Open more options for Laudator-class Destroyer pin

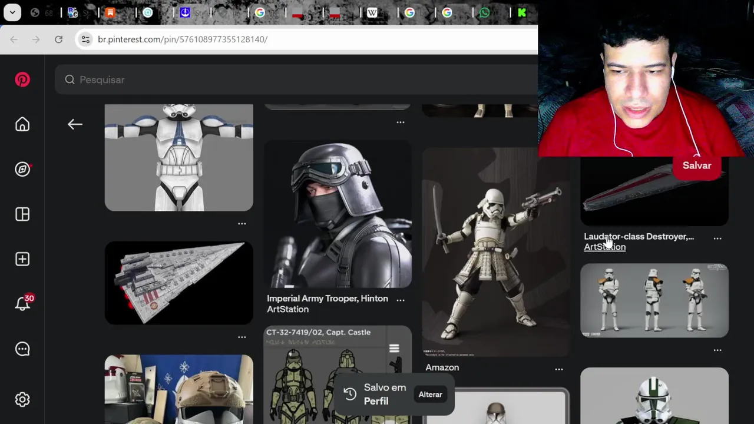[x=717, y=238]
